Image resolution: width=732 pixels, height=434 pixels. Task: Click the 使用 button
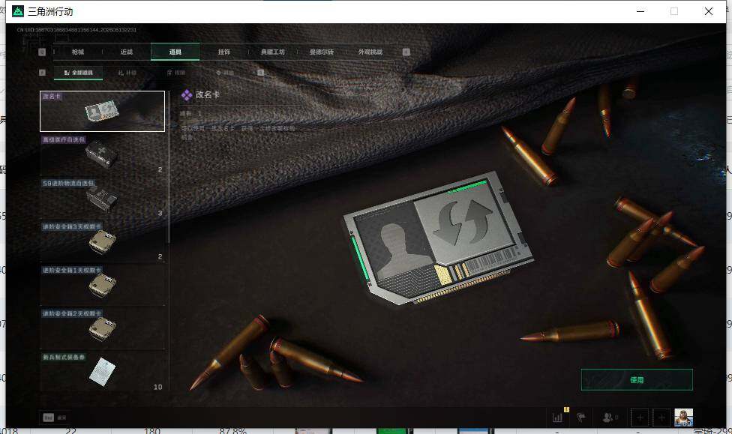(x=637, y=380)
